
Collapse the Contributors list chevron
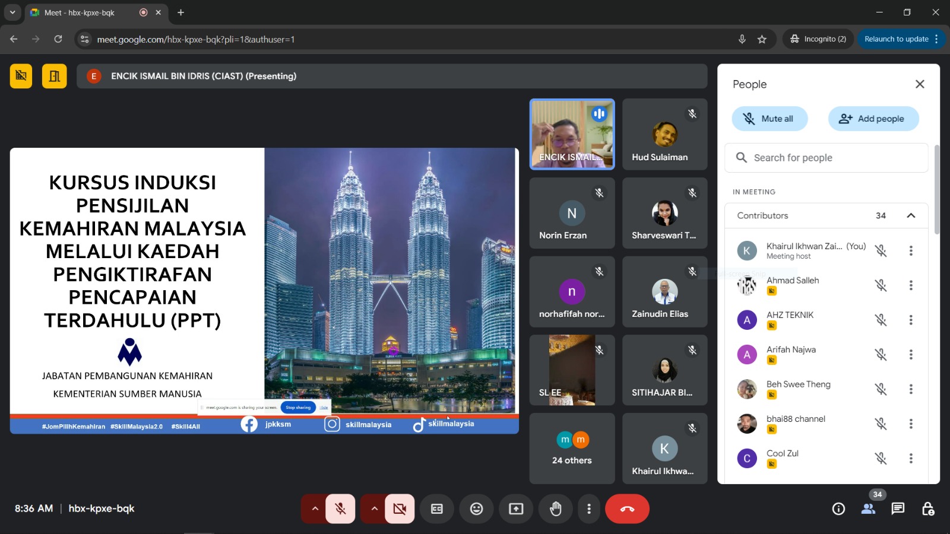click(911, 215)
